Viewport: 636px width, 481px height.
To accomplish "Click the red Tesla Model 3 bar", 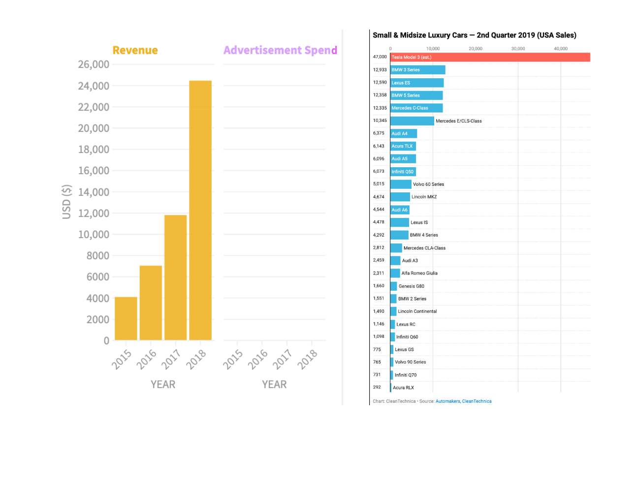I will 490,58.
